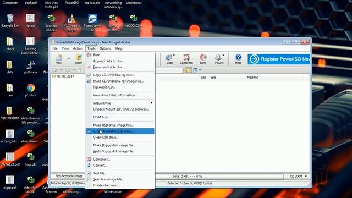
Task: Open the Action menu
Action: click(x=78, y=48)
